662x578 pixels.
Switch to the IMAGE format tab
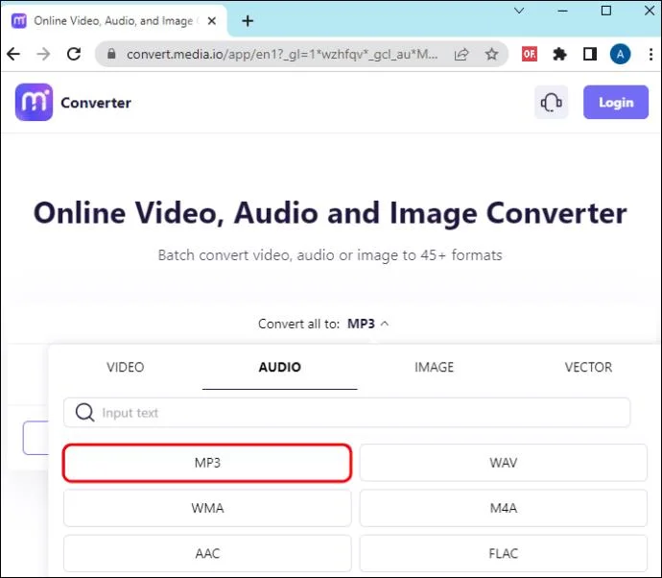[434, 367]
